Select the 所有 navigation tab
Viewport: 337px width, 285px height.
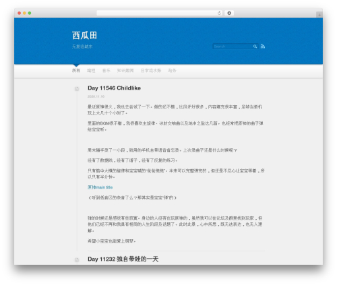tap(76, 71)
